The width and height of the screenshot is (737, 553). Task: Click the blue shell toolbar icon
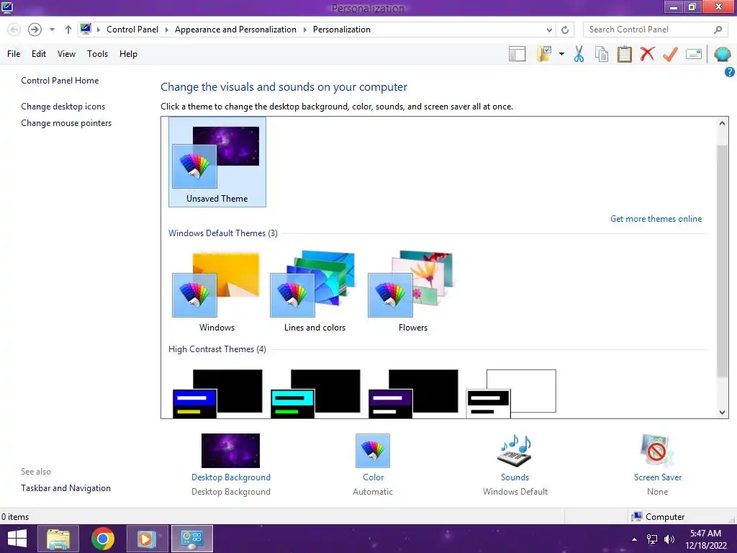point(723,54)
